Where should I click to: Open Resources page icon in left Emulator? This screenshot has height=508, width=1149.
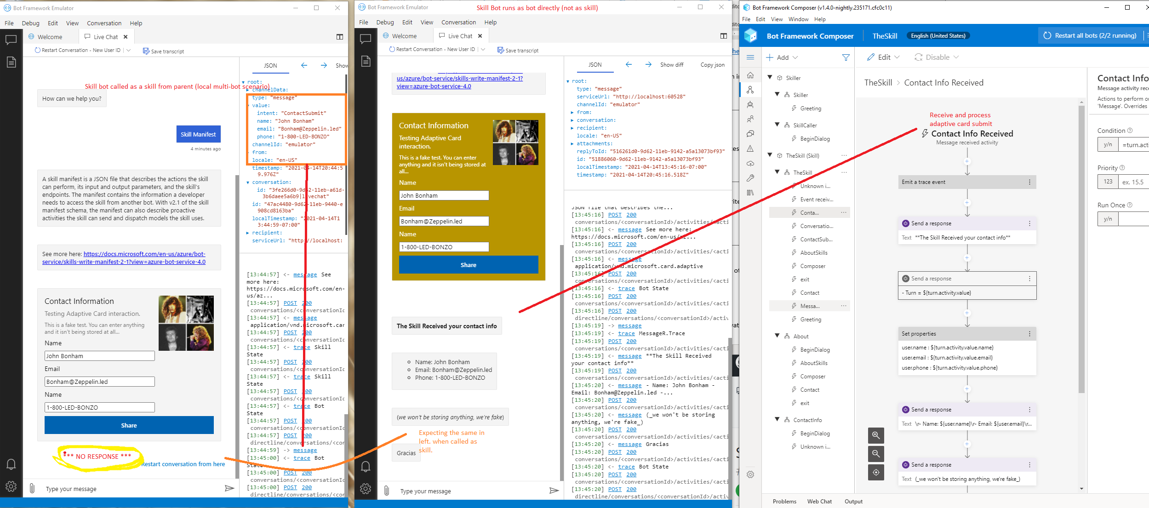pos(11,62)
